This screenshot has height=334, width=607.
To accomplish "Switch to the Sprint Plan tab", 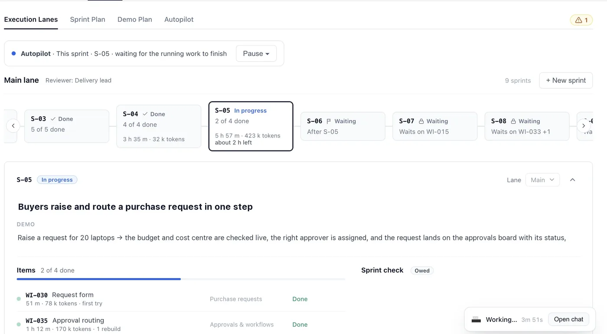I will click(88, 20).
